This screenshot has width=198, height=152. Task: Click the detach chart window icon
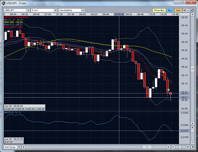[192, 10]
